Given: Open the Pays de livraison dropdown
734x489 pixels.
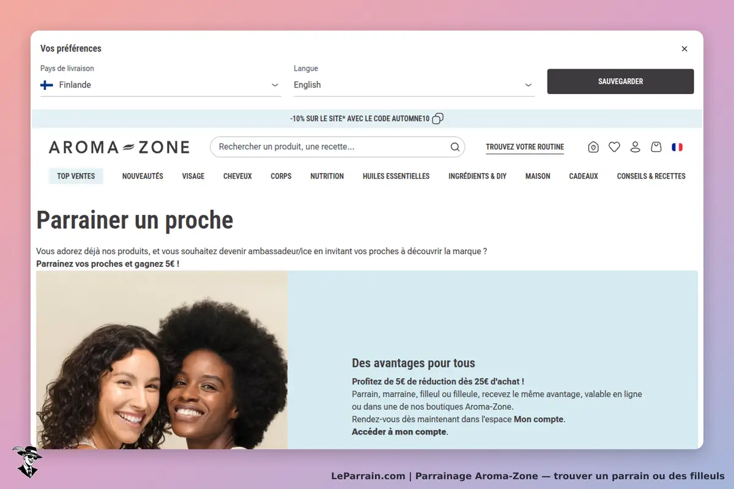Looking at the screenshot, I should 160,85.
